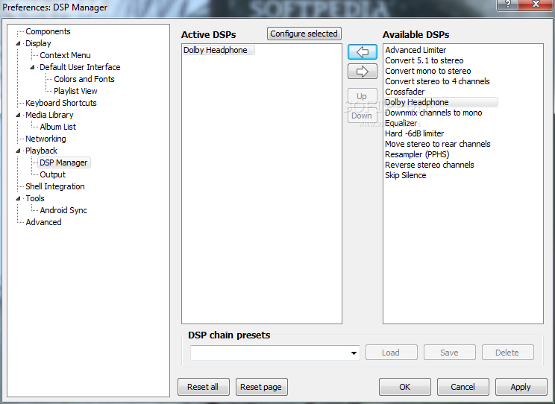The height and width of the screenshot is (404, 555).
Task: Open Default User Interface preferences page
Action: point(80,67)
